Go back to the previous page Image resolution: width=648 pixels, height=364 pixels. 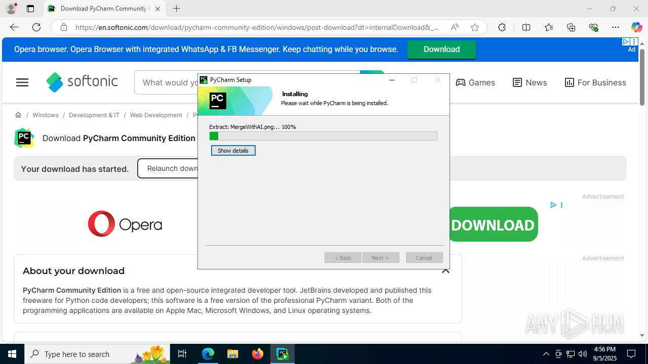(x=14, y=27)
